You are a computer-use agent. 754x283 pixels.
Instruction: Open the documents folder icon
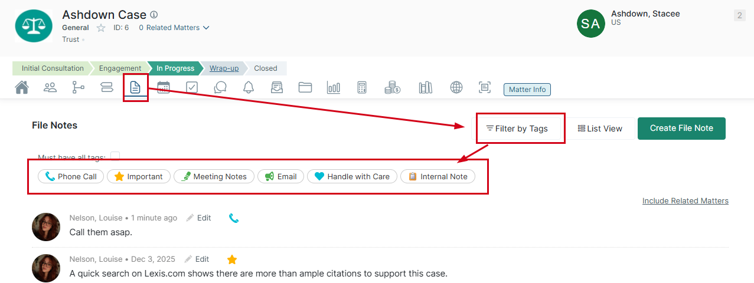click(305, 88)
